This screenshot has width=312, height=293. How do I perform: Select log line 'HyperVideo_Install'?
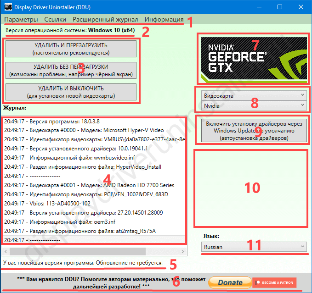click(94, 167)
